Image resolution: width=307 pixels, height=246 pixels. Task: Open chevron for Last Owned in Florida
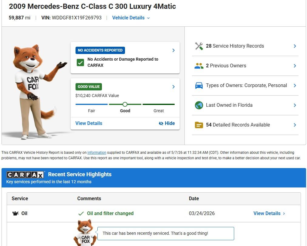(x=295, y=105)
